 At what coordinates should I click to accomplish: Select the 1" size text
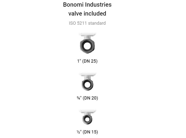(x=79, y=61)
